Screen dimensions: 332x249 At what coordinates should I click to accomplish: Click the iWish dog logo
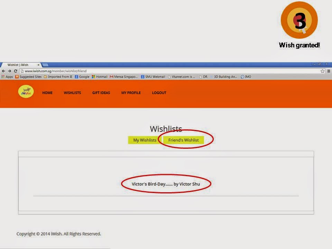point(26,91)
